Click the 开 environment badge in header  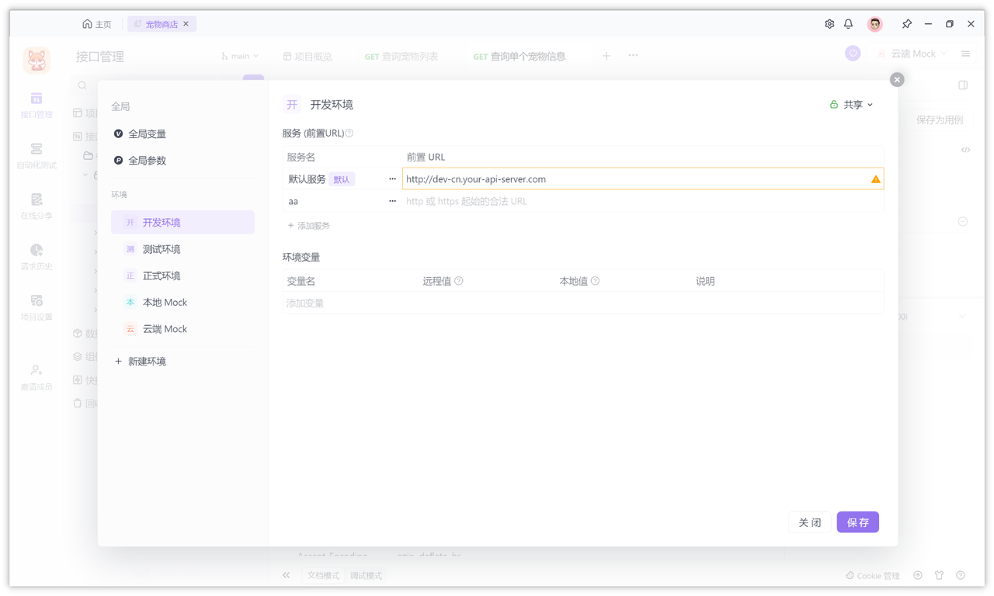(292, 105)
